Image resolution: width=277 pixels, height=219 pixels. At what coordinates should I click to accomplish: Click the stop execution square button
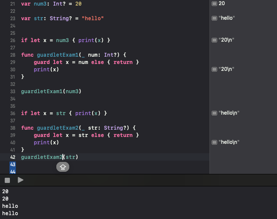click(x=7, y=180)
